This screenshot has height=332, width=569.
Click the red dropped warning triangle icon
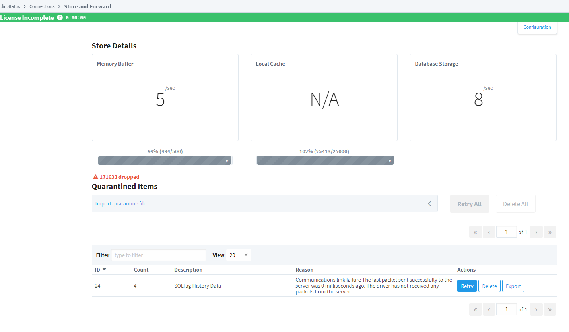tap(95, 177)
